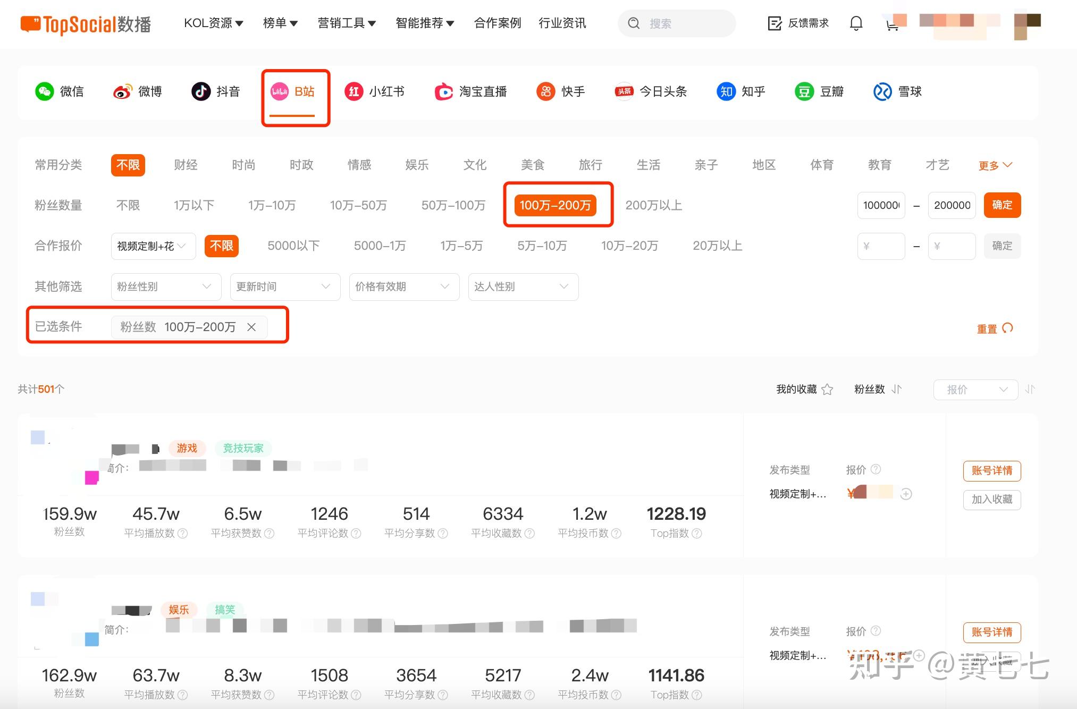Open the 视频定制+花 publish type dropdown
This screenshot has width=1077, height=709.
153,246
